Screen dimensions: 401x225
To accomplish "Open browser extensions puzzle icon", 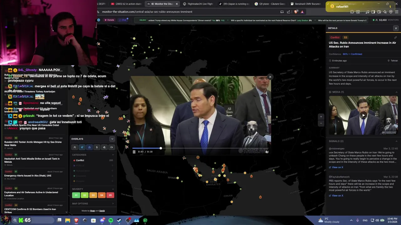I will (352, 12).
